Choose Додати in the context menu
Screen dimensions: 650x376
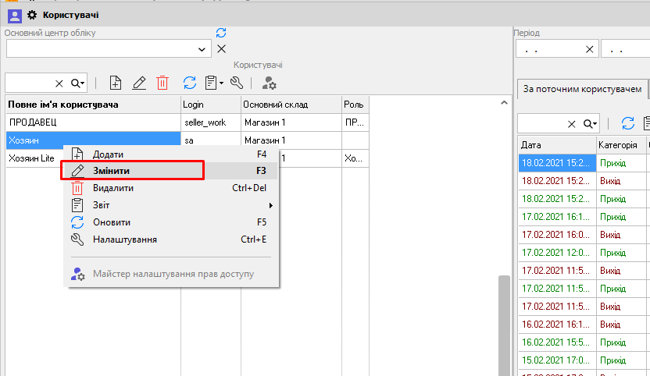click(x=108, y=154)
